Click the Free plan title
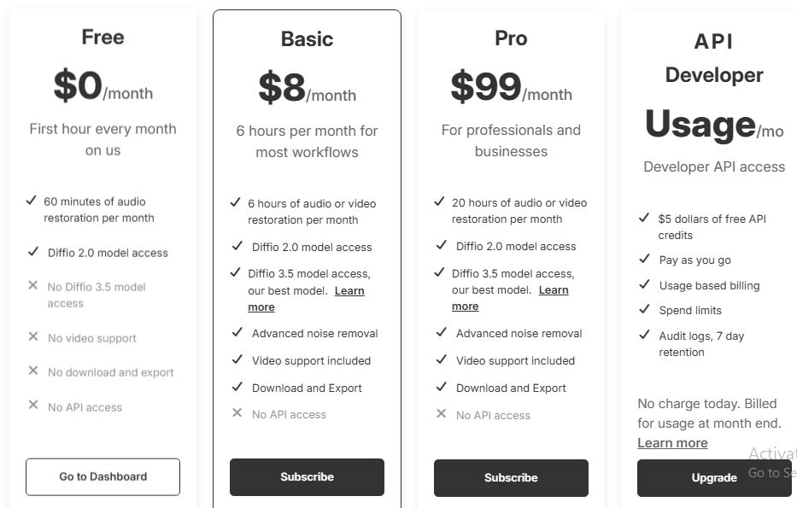Image resolution: width=797 pixels, height=508 pixels. click(103, 38)
